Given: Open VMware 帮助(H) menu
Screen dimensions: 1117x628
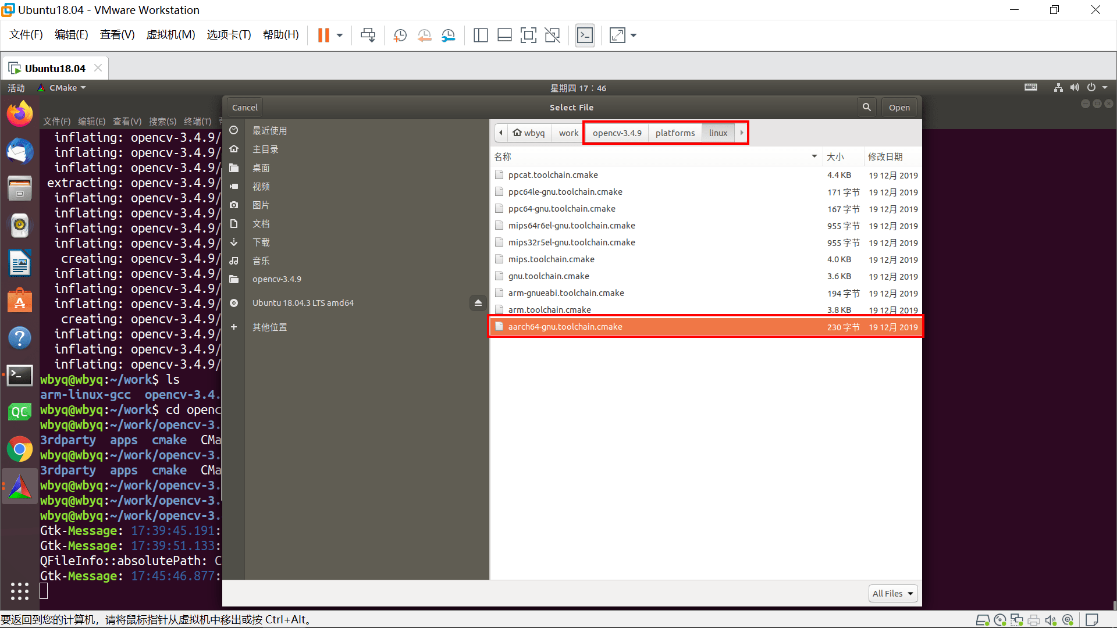Looking at the screenshot, I should 280,35.
